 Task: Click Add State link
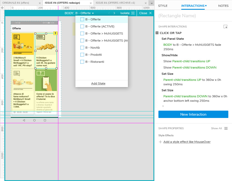pos(98,83)
